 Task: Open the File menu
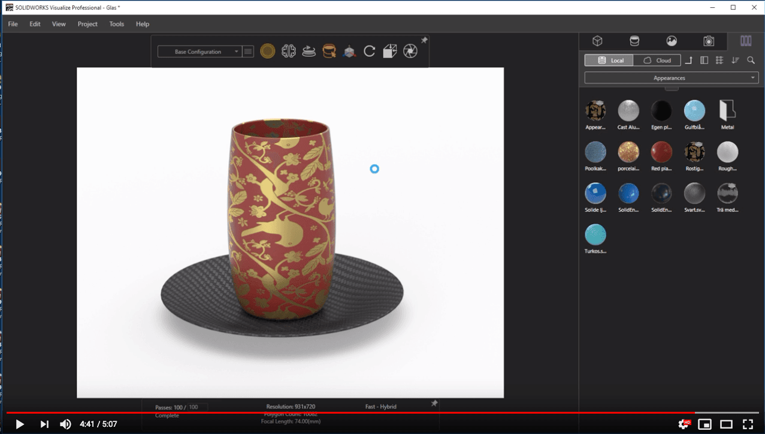click(13, 24)
